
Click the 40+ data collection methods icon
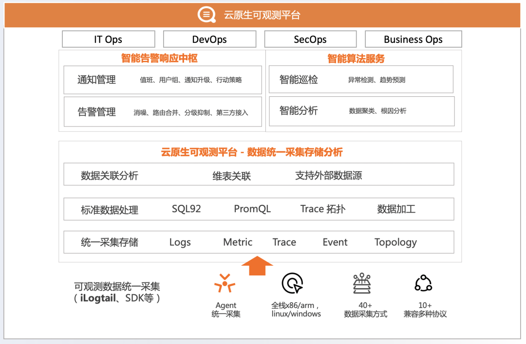362,283
